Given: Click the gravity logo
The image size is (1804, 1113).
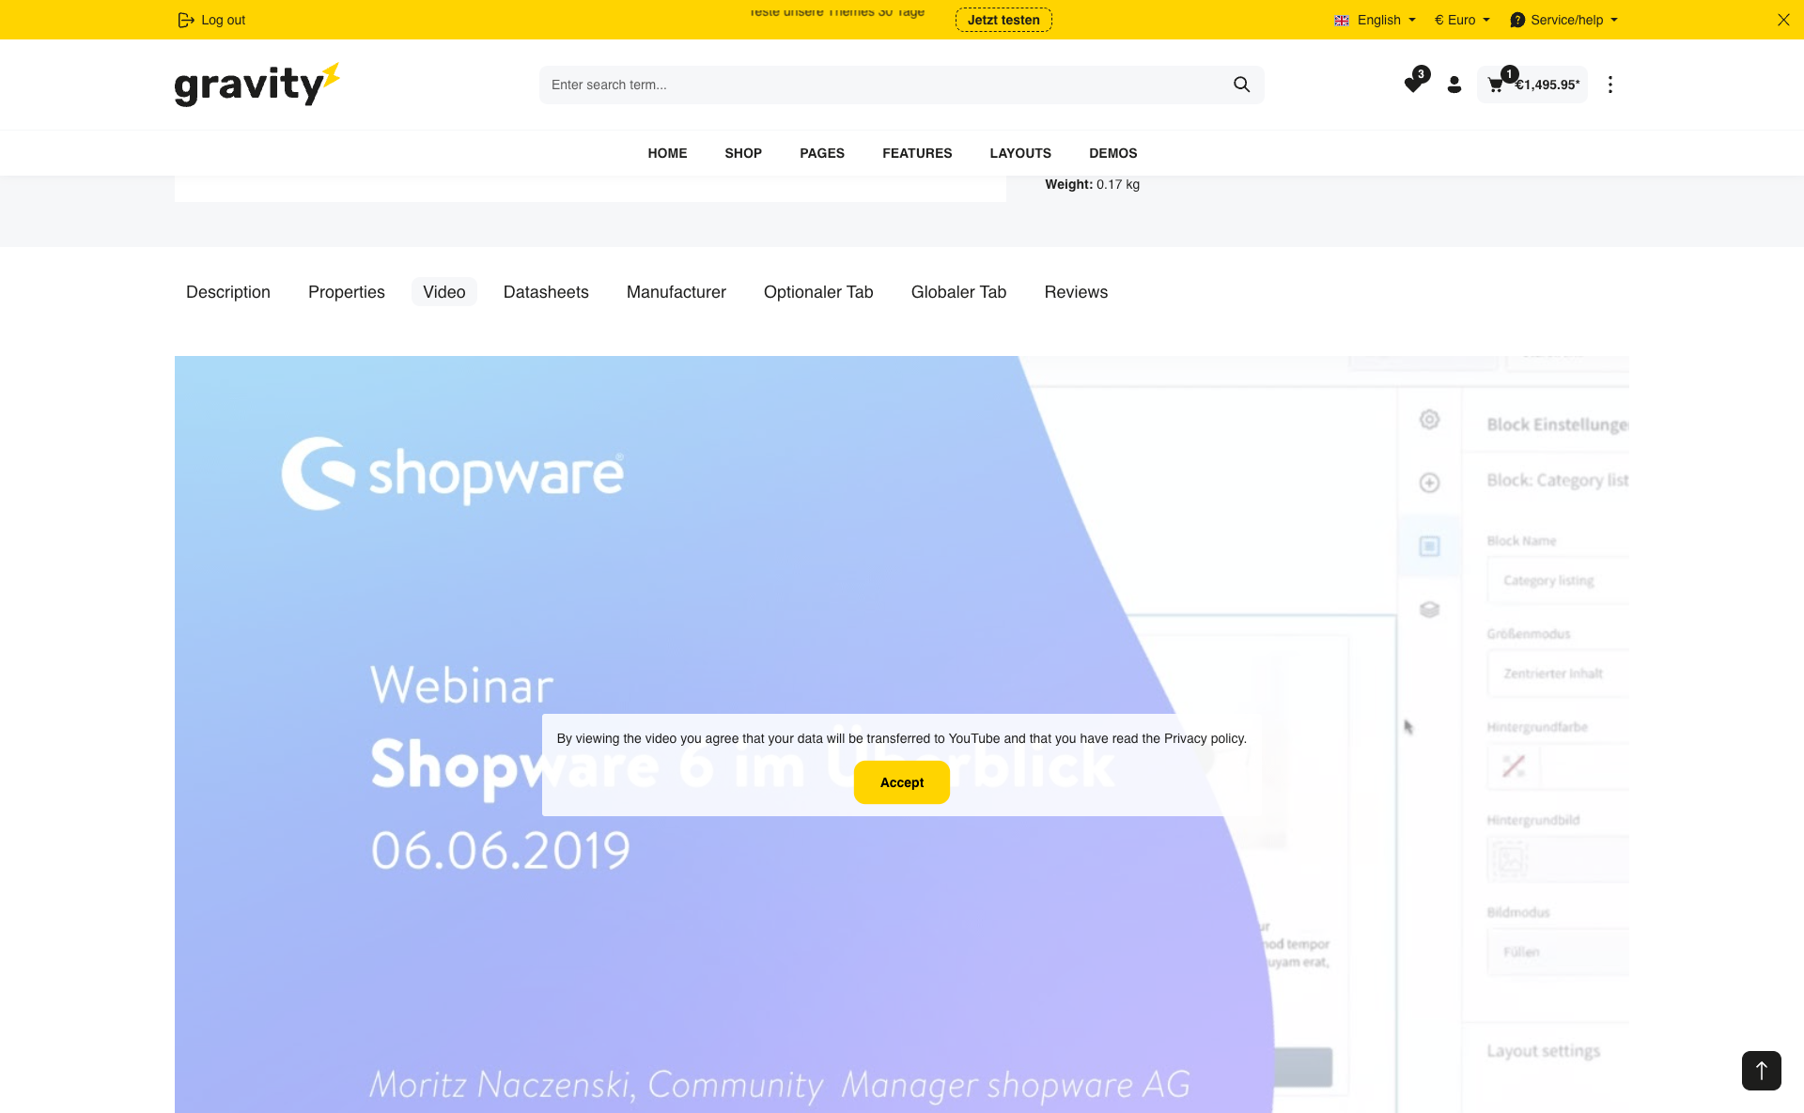Looking at the screenshot, I should (257, 85).
